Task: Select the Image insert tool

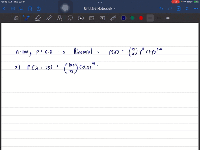Action: [x=92, y=18]
